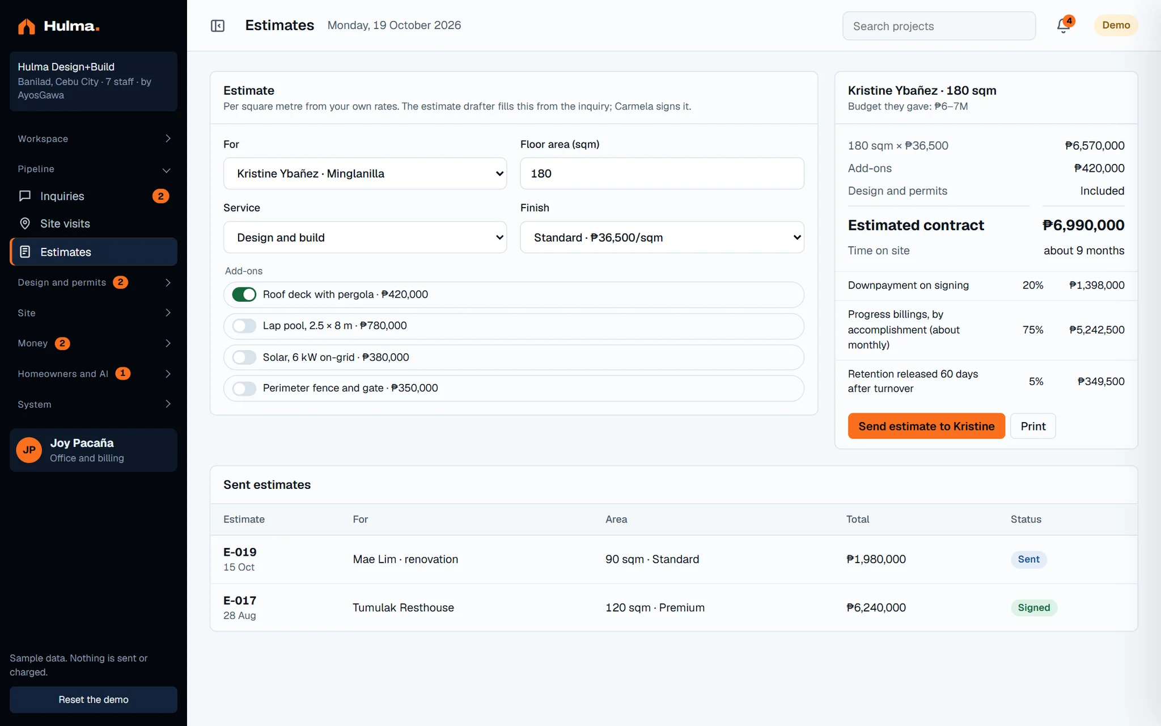Click the Site visits map pin icon
The height and width of the screenshot is (726, 1161).
(25, 223)
